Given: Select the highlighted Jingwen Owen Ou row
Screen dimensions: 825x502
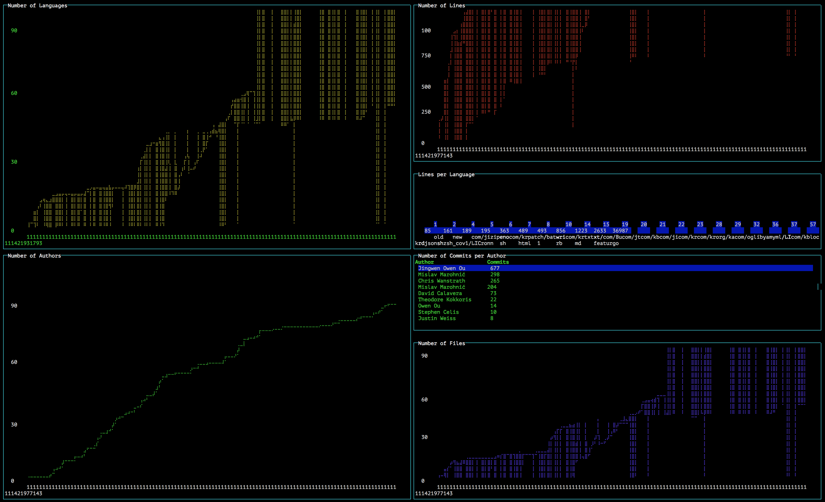Looking at the screenshot, I should click(441, 268).
